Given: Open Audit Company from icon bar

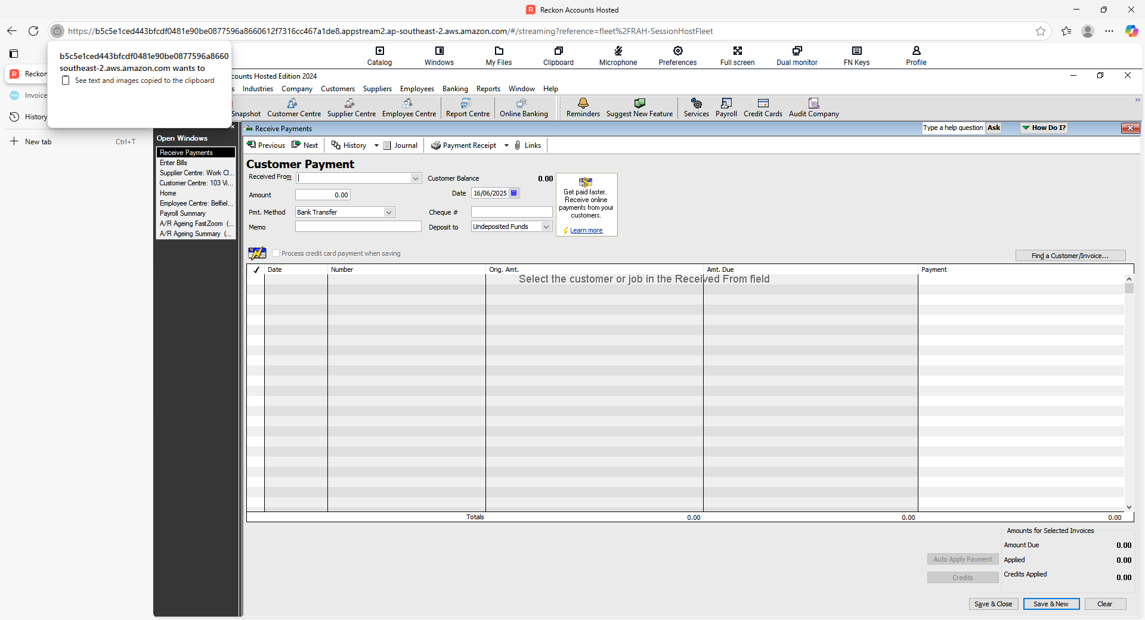Looking at the screenshot, I should (x=813, y=108).
